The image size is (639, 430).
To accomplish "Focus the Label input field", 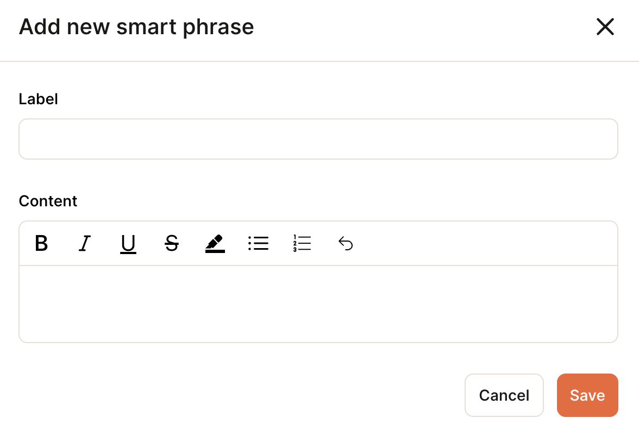I will pyautogui.click(x=318, y=139).
